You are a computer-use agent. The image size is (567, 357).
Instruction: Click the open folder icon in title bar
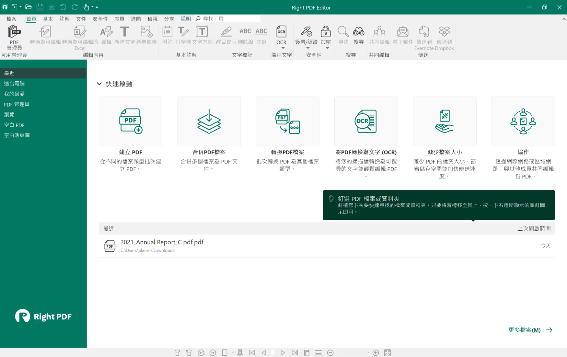(x=28, y=7)
